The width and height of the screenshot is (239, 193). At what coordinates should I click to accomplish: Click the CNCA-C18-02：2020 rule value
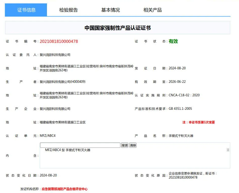(x=184, y=95)
